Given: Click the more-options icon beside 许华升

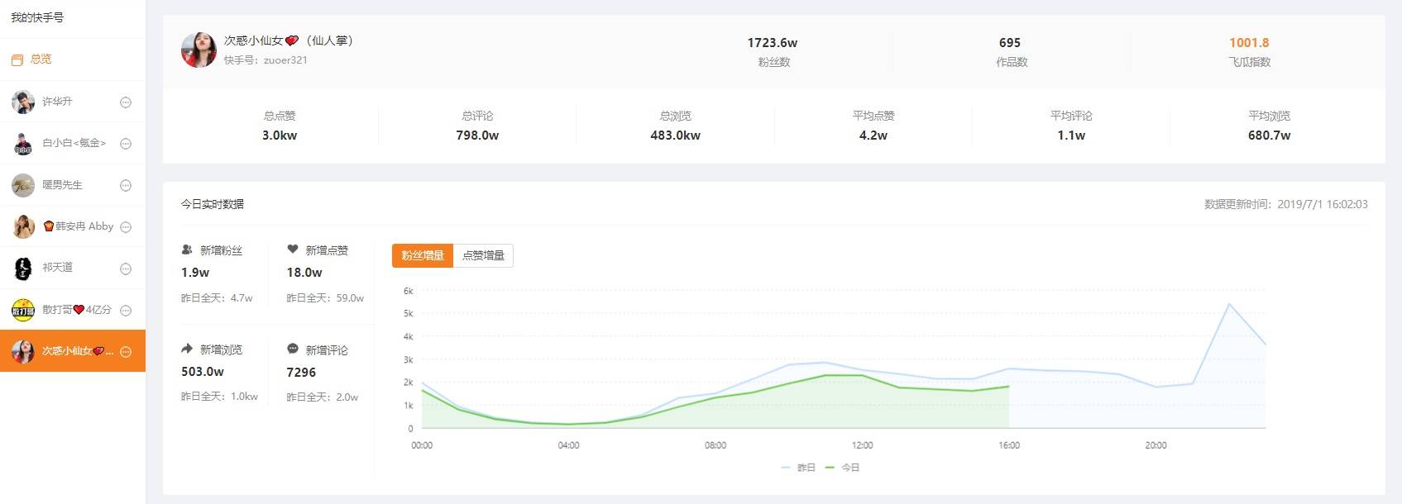Looking at the screenshot, I should click(126, 102).
